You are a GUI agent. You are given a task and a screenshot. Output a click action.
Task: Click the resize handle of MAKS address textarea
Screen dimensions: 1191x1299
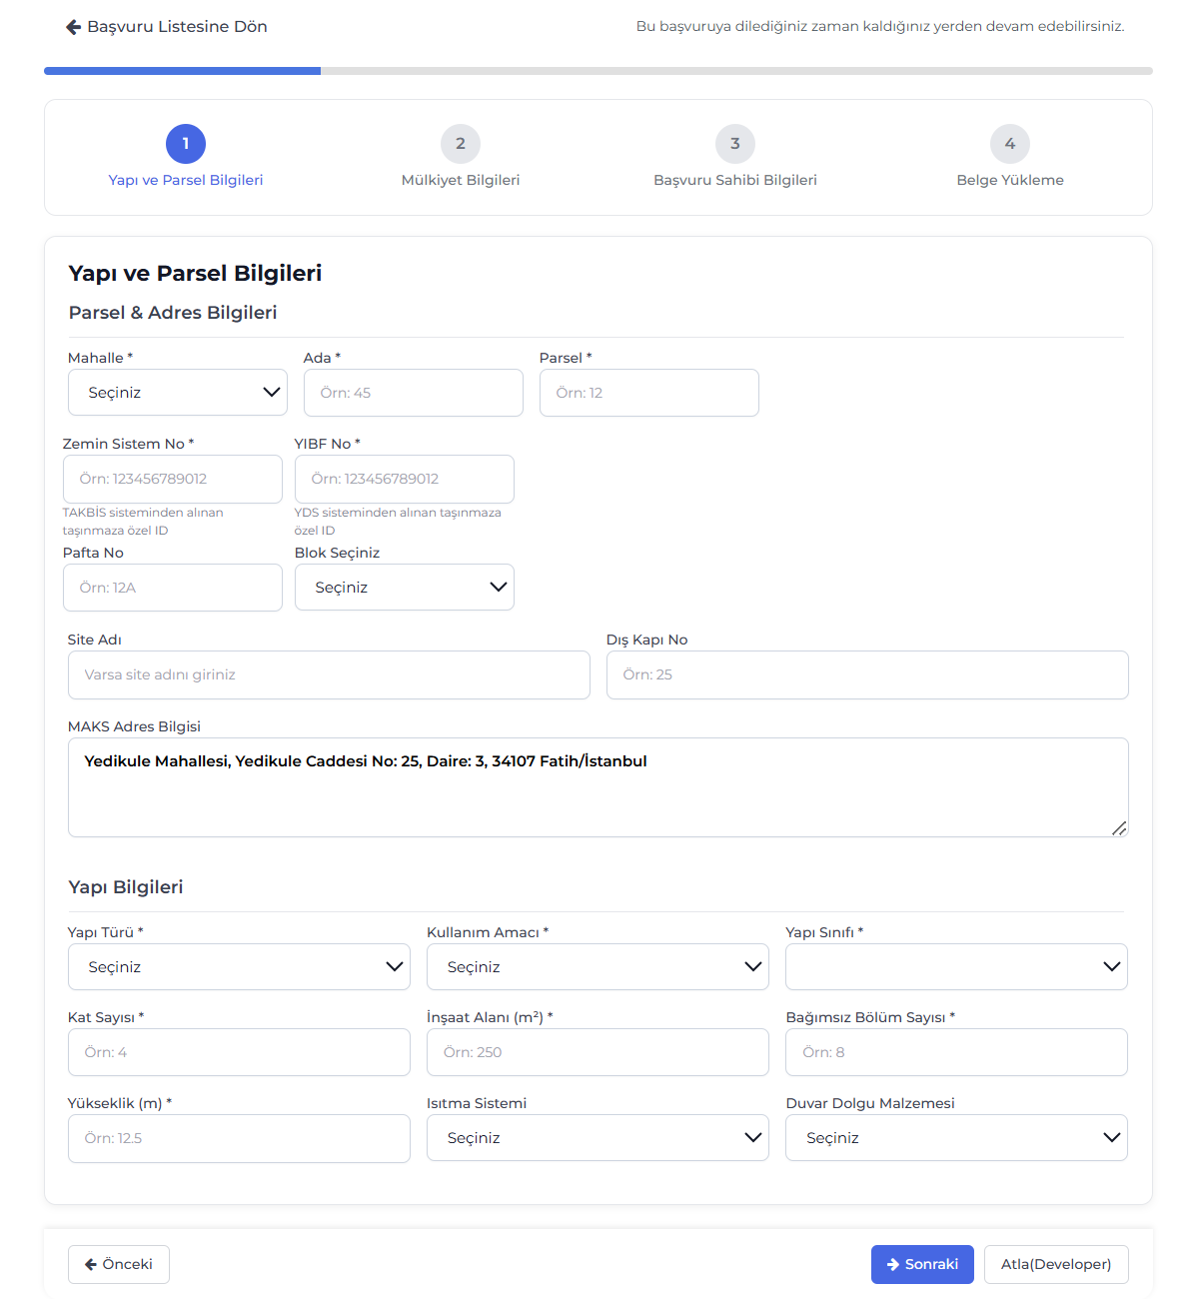1119,828
